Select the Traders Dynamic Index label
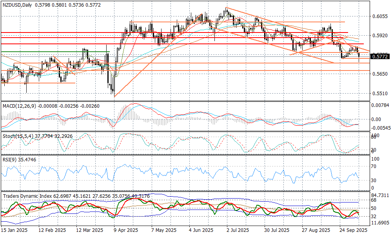The width and height of the screenshot is (392, 235). [x=27, y=195]
